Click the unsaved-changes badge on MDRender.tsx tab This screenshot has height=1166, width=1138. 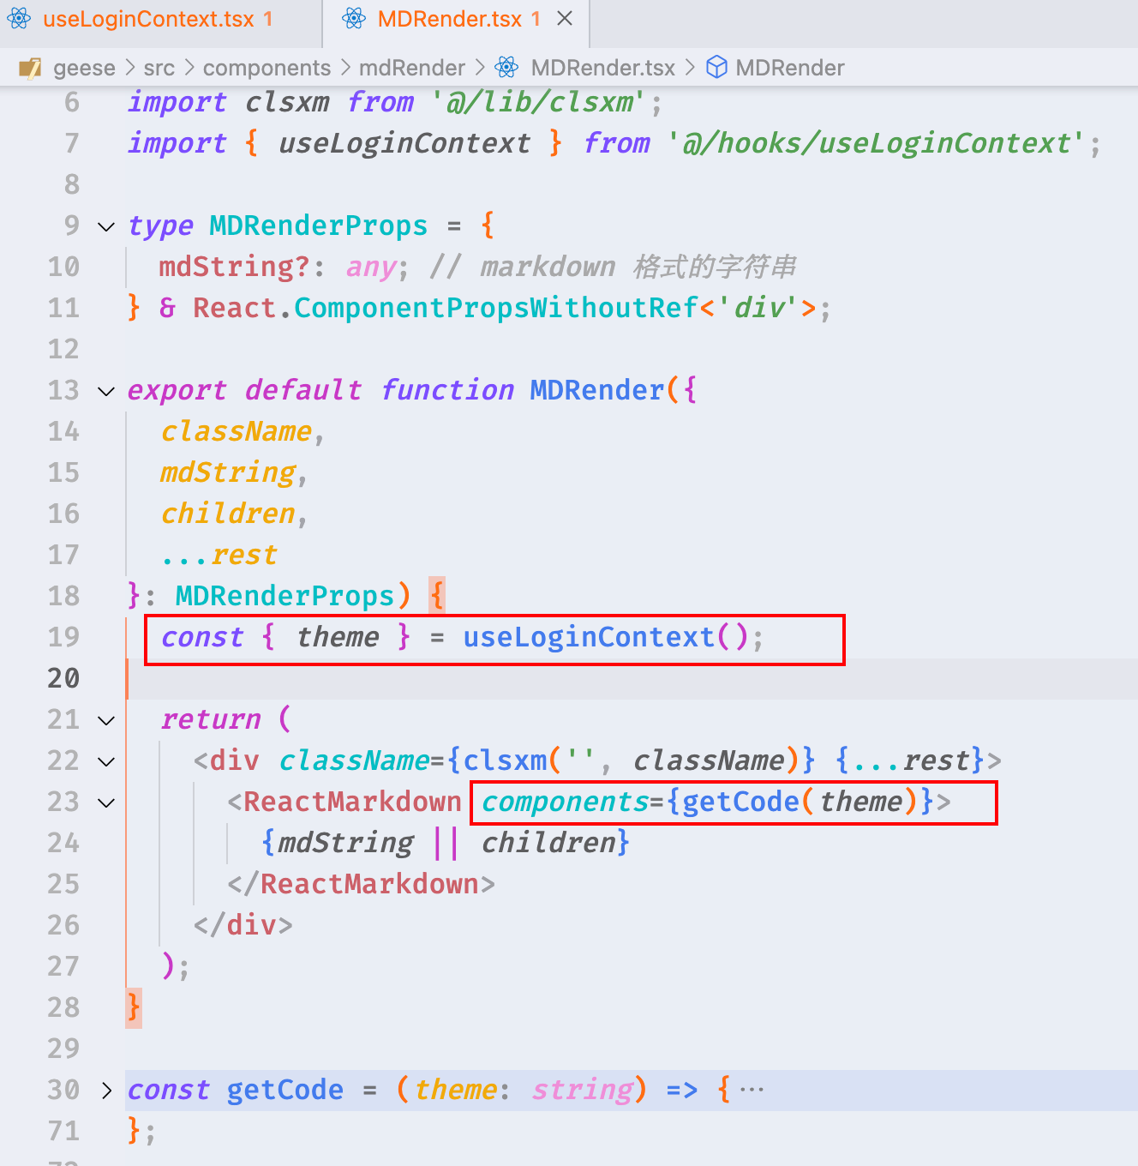[536, 18]
